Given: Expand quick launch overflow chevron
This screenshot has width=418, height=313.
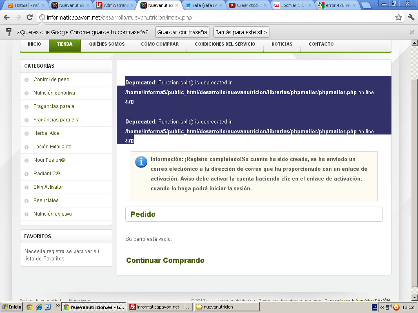Looking at the screenshot, I should point(58,306).
